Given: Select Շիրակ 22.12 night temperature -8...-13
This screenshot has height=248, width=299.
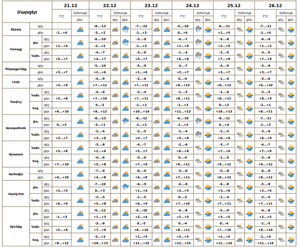Looking at the screenshot, I should coord(100,26).
